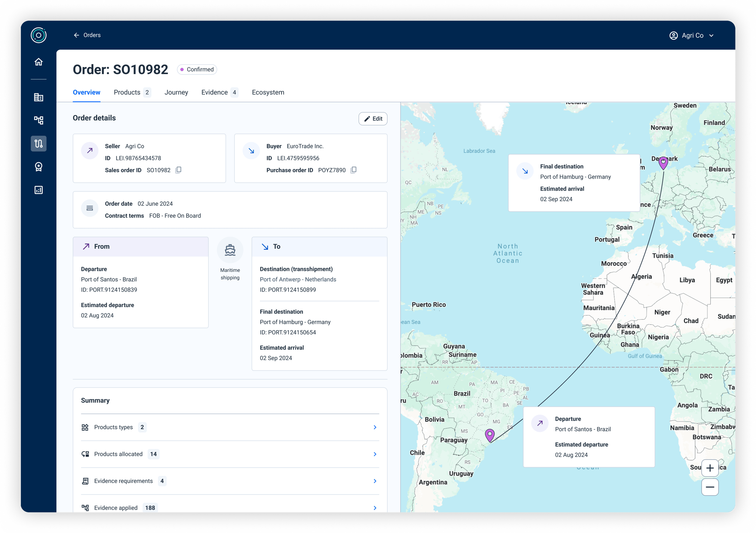The width and height of the screenshot is (756, 533).
Task: Click the Seller outgoing arrow icon
Action: tap(90, 151)
